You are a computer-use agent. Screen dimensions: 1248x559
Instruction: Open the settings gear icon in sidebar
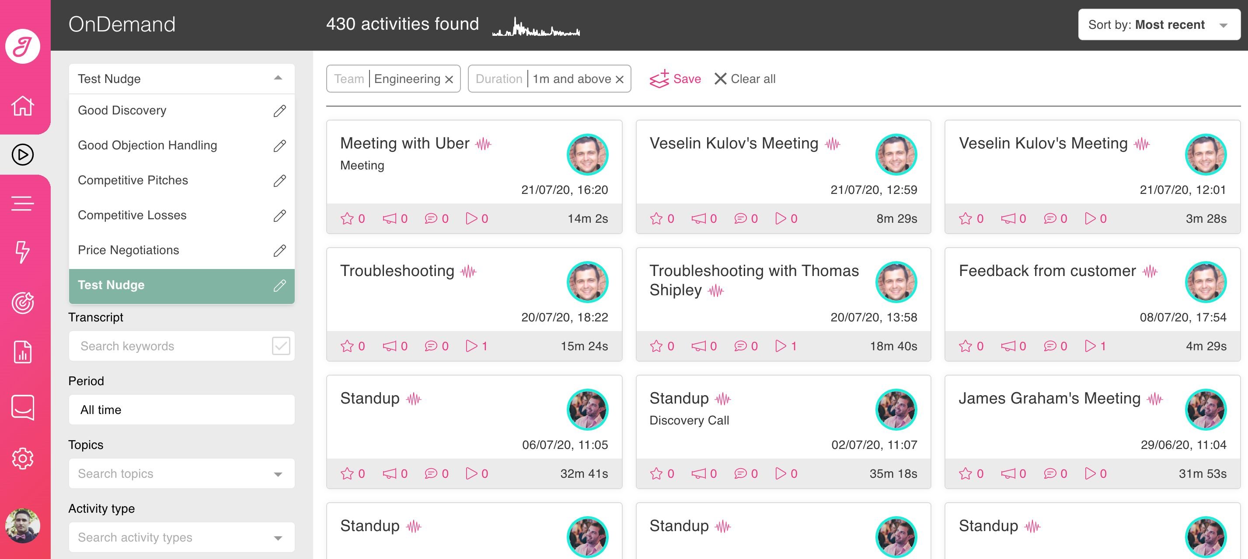coord(22,458)
